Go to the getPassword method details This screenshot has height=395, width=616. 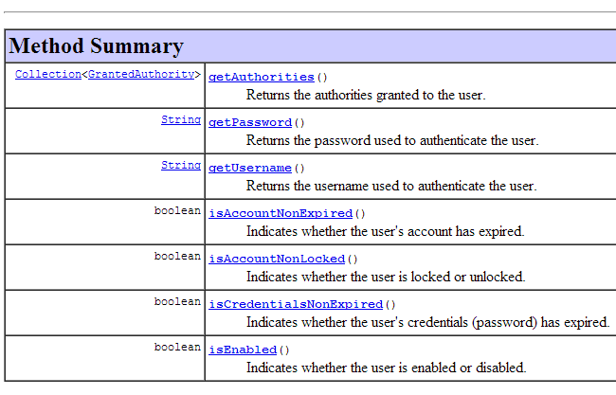(x=250, y=122)
